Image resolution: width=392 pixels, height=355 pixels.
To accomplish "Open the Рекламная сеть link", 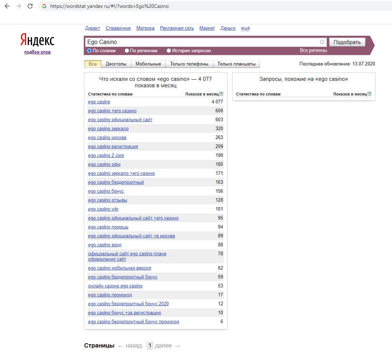I will pyautogui.click(x=177, y=28).
